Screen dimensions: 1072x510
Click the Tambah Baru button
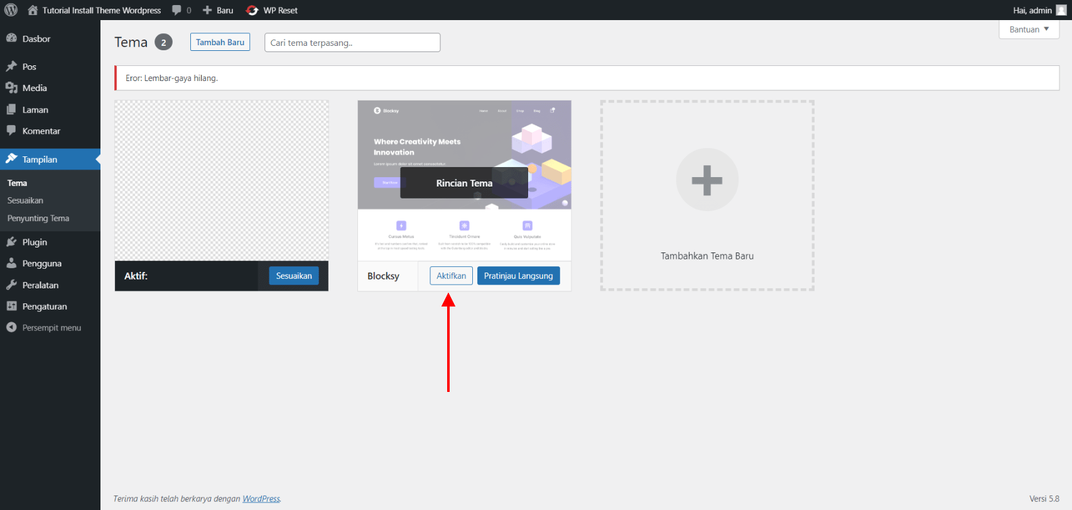[x=220, y=42]
